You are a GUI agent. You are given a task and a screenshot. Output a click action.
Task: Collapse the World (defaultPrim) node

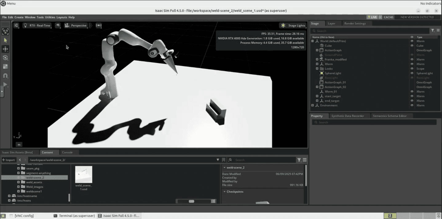[x=313, y=41]
